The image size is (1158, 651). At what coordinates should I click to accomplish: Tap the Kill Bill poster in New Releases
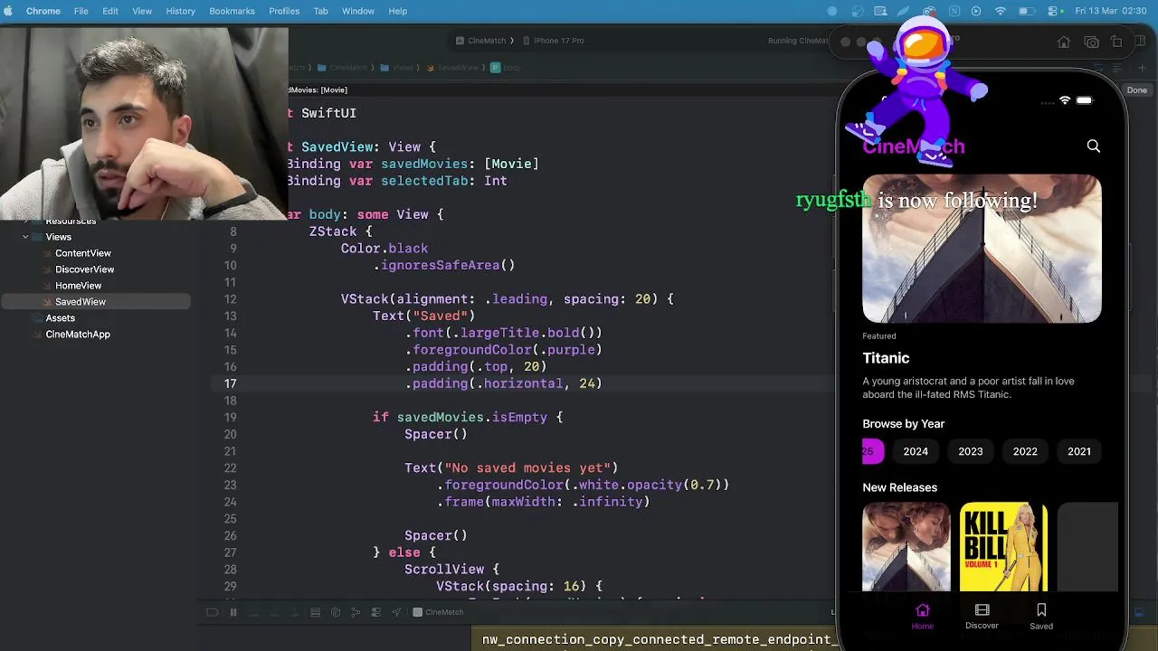pos(1003,547)
